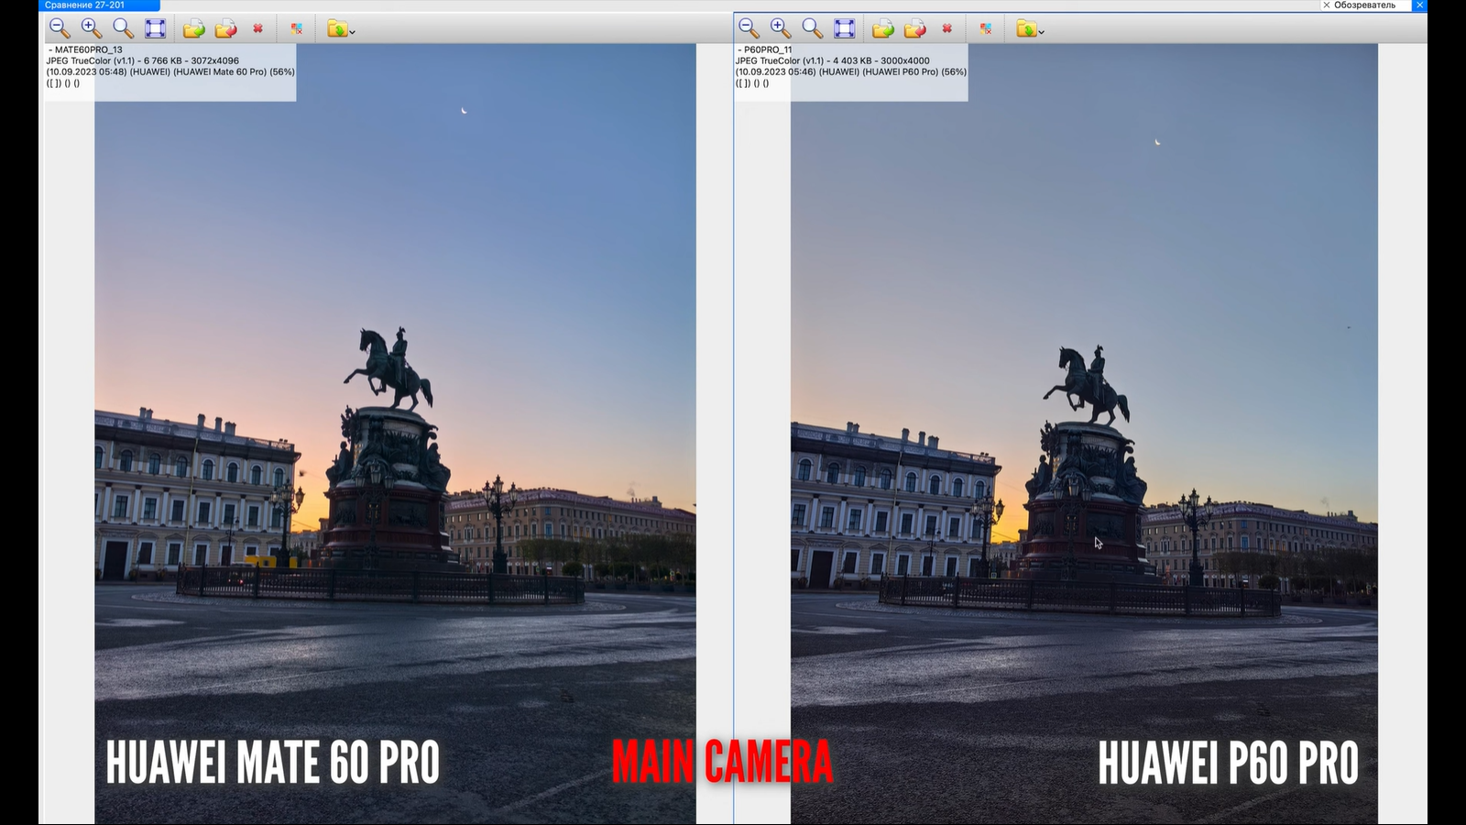Close the 'Обозреватель' tab with its X

point(1326,5)
